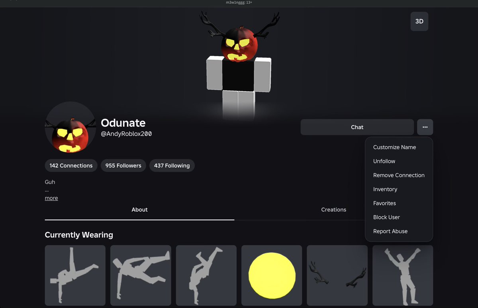Switch to the Creations tab

(x=333, y=210)
